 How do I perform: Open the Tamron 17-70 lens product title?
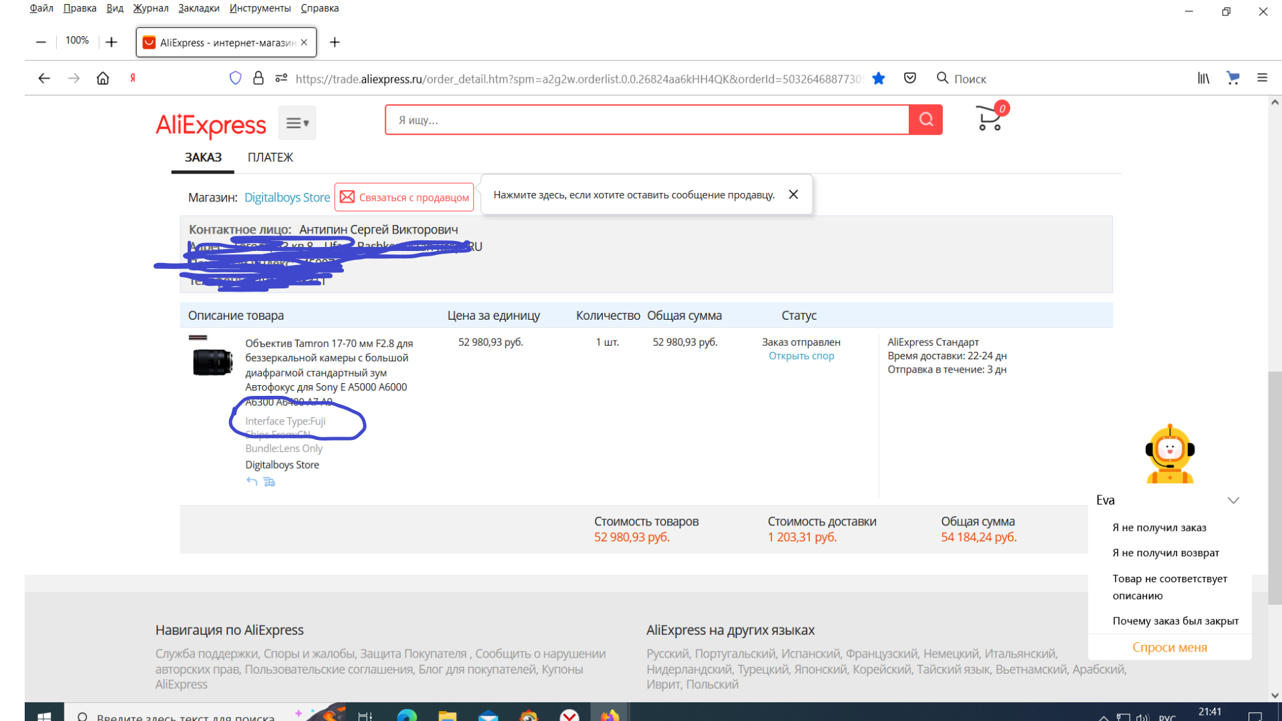329,372
